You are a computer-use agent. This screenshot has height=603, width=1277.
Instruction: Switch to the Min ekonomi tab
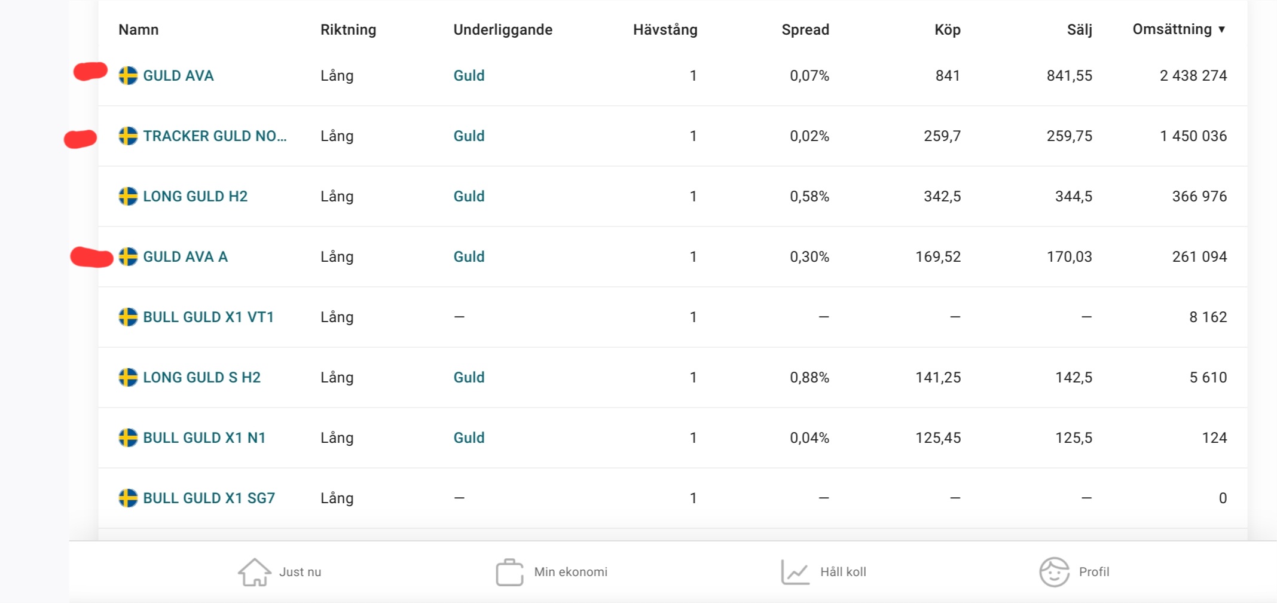pyautogui.click(x=570, y=572)
